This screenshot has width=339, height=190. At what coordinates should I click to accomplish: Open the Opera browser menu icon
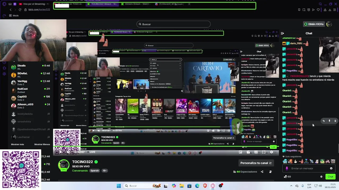(4, 4)
